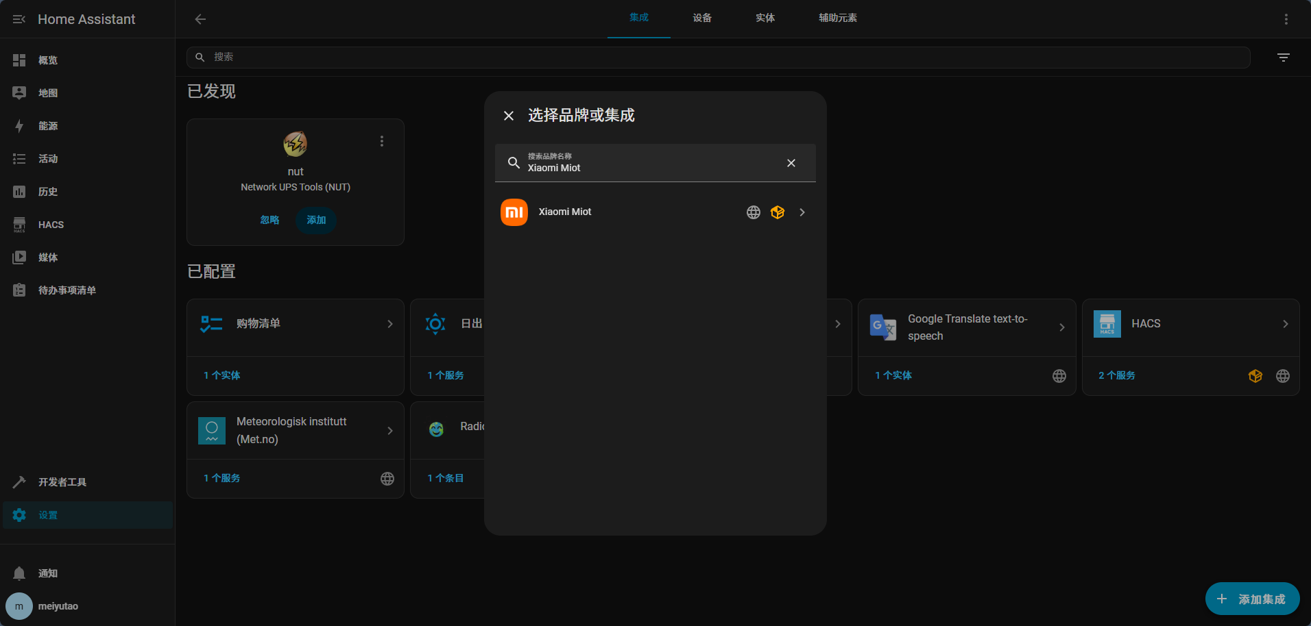Viewport: 1311px width, 626px height.
Task: Open the top-right overflow menu
Action: [x=1286, y=19]
